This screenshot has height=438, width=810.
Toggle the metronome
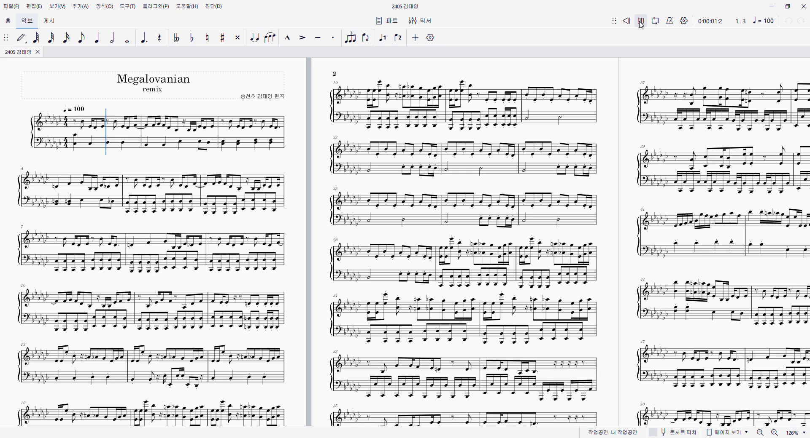coord(670,21)
